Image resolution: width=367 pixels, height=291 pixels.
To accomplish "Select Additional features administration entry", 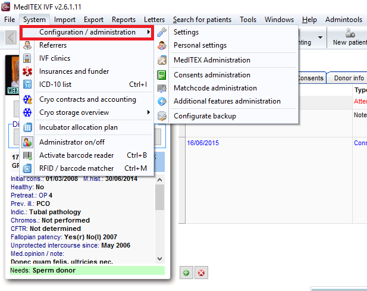I will pyautogui.click(x=227, y=101).
